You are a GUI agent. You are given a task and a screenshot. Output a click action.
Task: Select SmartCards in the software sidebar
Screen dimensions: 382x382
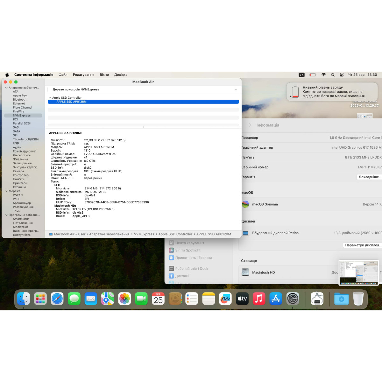coord(21,219)
